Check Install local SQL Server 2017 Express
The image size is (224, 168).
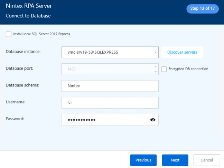pyautogui.click(x=9, y=34)
